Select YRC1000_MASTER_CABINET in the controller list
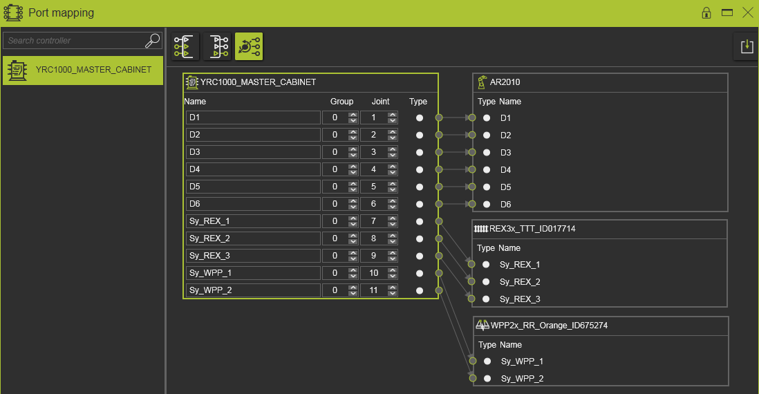The image size is (759, 394). pyautogui.click(x=82, y=70)
